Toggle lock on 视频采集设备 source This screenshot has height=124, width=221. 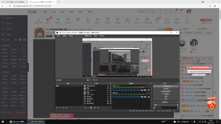(x=110, y=86)
